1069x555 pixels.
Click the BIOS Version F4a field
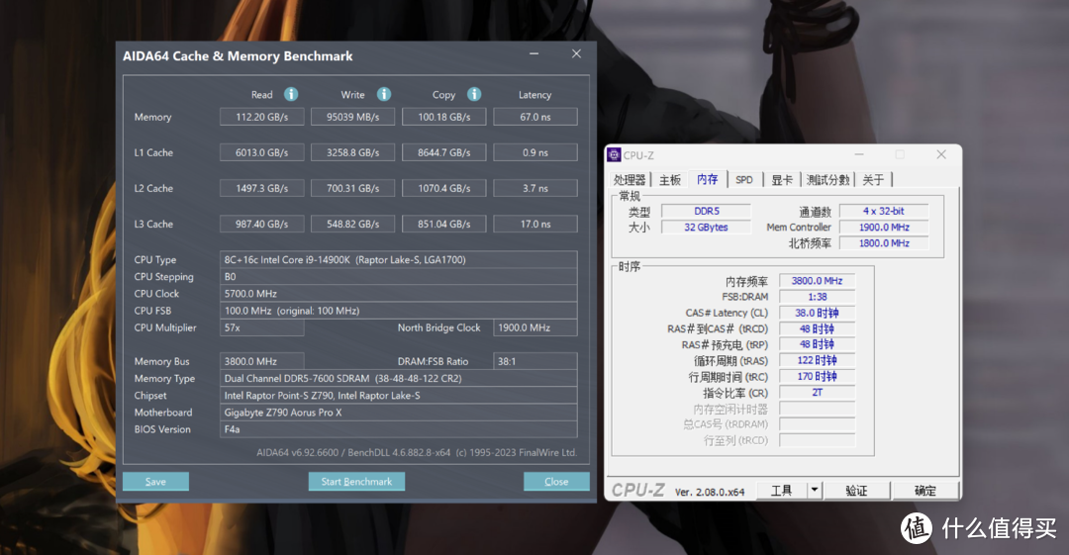(x=399, y=429)
